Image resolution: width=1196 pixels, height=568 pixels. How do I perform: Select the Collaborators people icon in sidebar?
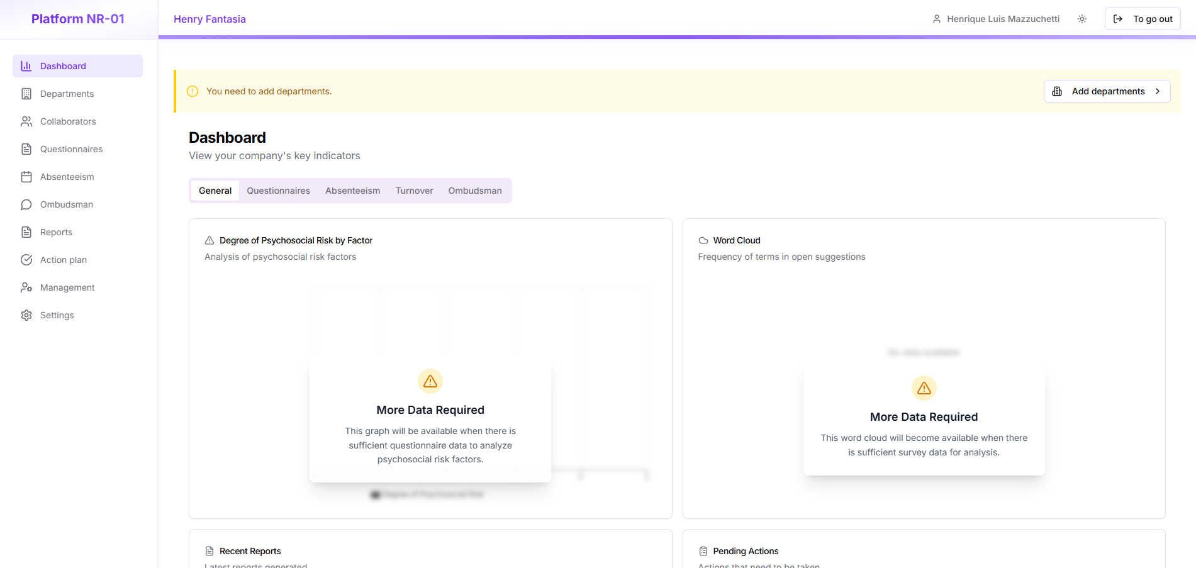coord(26,121)
